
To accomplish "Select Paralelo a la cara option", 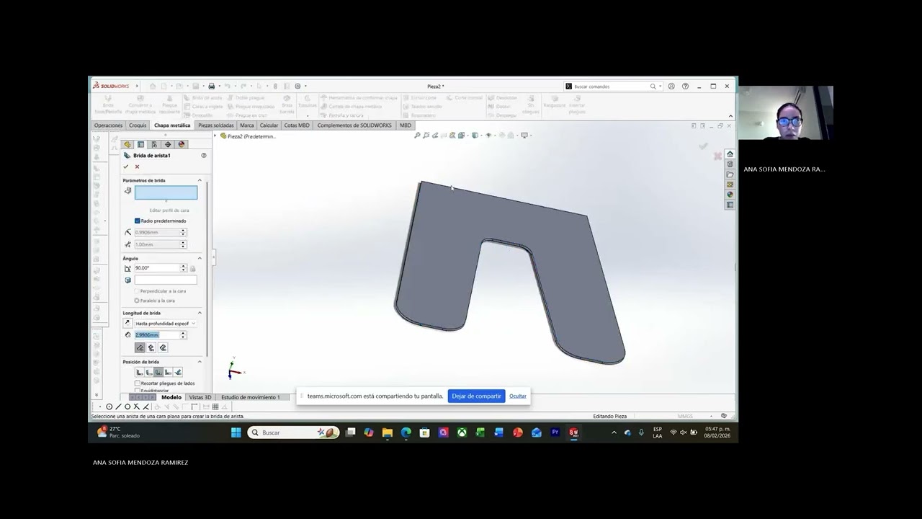I will tap(137, 301).
